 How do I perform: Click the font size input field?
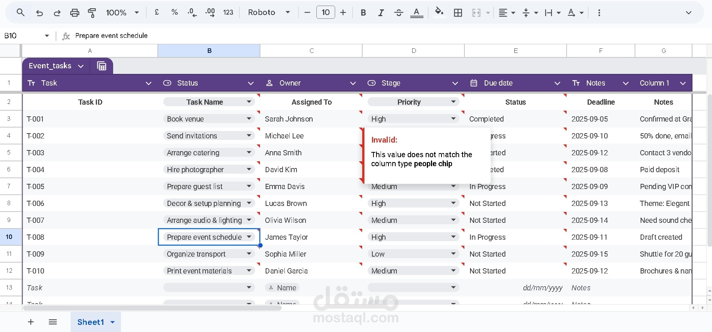click(325, 12)
